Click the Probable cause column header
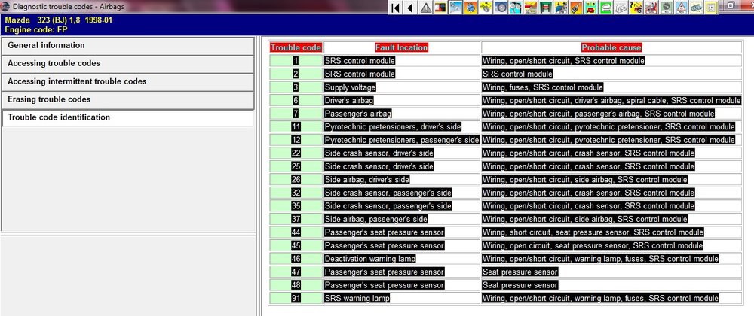This screenshot has width=754, height=316. tap(611, 47)
